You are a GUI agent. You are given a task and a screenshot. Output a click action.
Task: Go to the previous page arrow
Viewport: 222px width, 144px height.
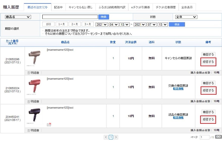coord(106,137)
